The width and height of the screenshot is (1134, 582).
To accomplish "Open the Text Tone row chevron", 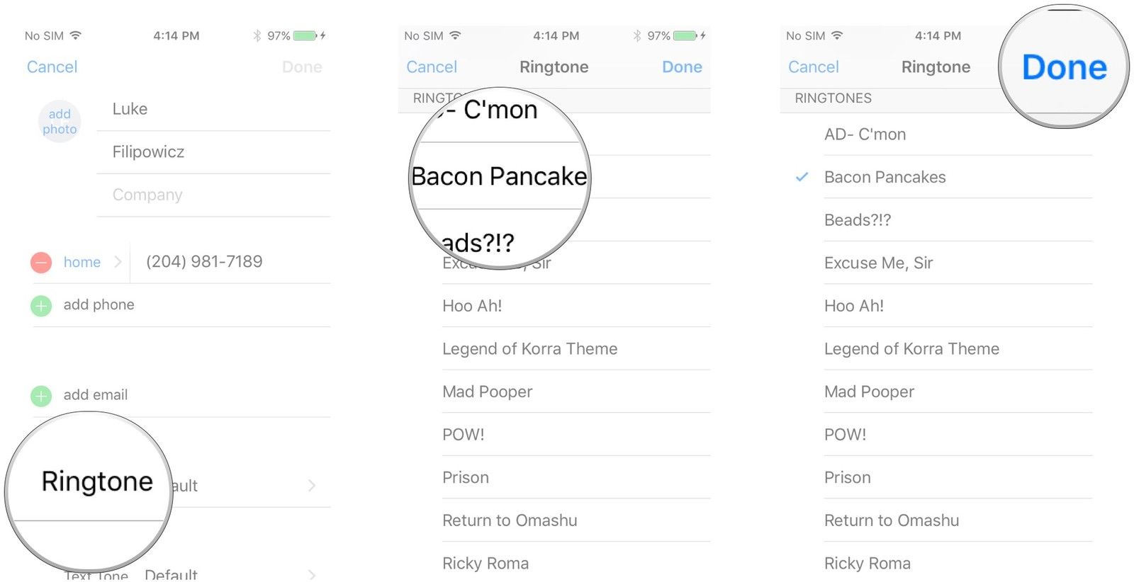I will pos(312,574).
